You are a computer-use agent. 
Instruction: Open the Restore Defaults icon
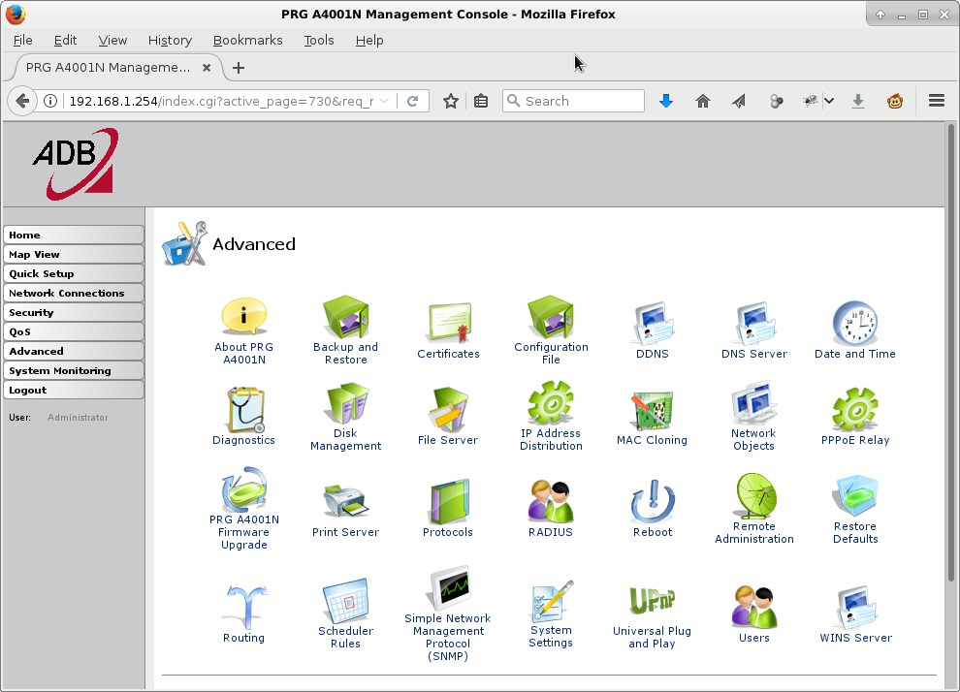click(854, 495)
